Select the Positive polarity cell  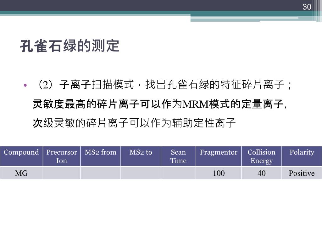pos(302,173)
